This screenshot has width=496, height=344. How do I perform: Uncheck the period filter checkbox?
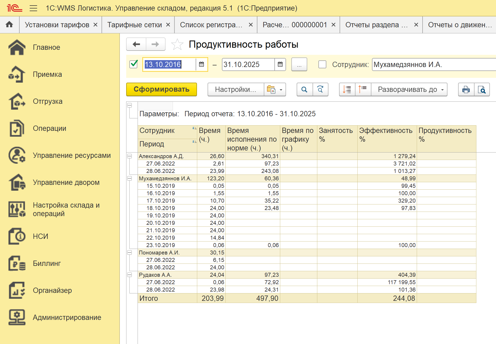click(134, 64)
